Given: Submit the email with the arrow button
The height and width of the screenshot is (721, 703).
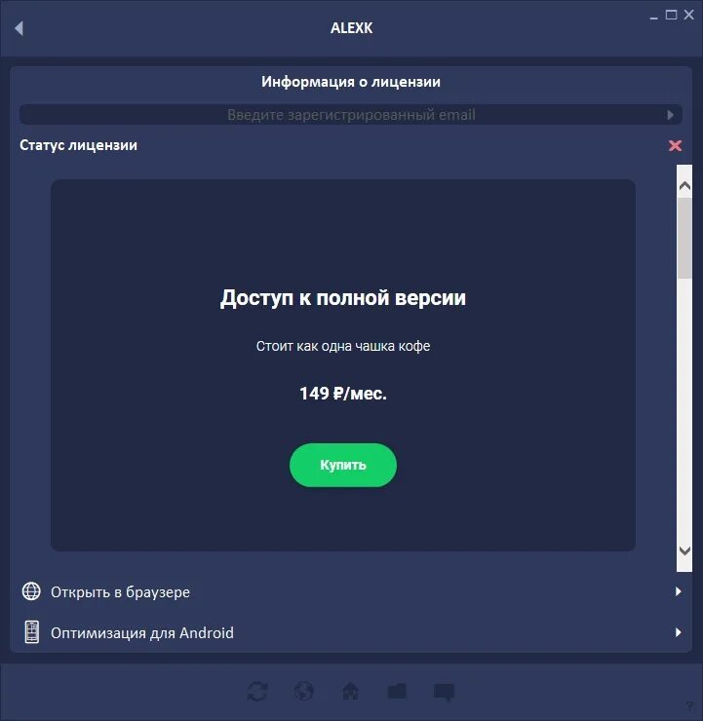Looking at the screenshot, I should [x=670, y=115].
